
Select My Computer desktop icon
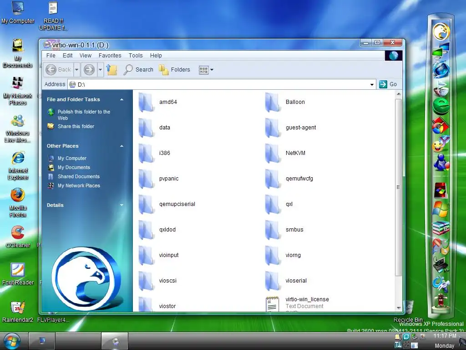(x=18, y=12)
